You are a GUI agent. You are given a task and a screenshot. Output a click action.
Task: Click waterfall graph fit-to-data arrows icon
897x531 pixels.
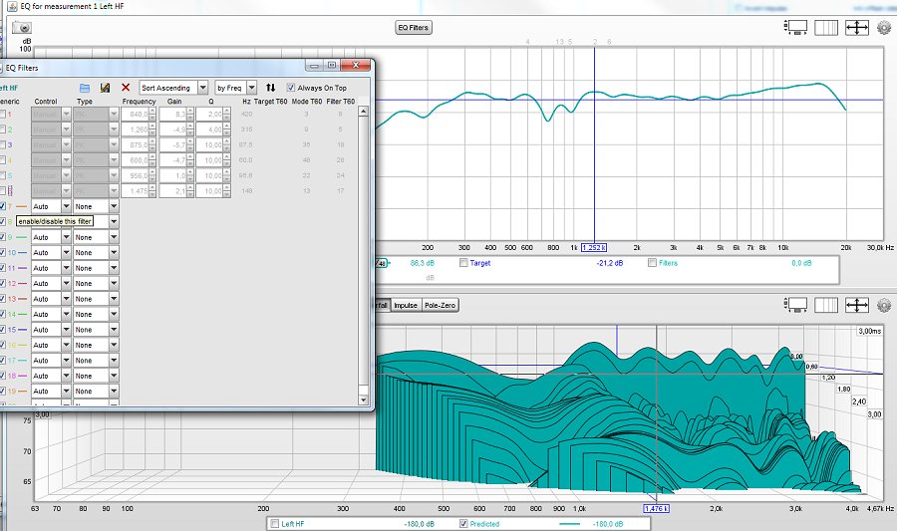pyautogui.click(x=857, y=305)
